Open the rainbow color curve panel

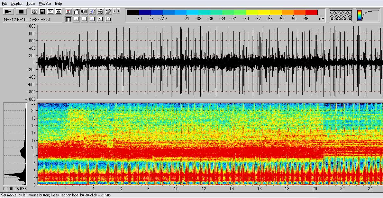point(368,15)
